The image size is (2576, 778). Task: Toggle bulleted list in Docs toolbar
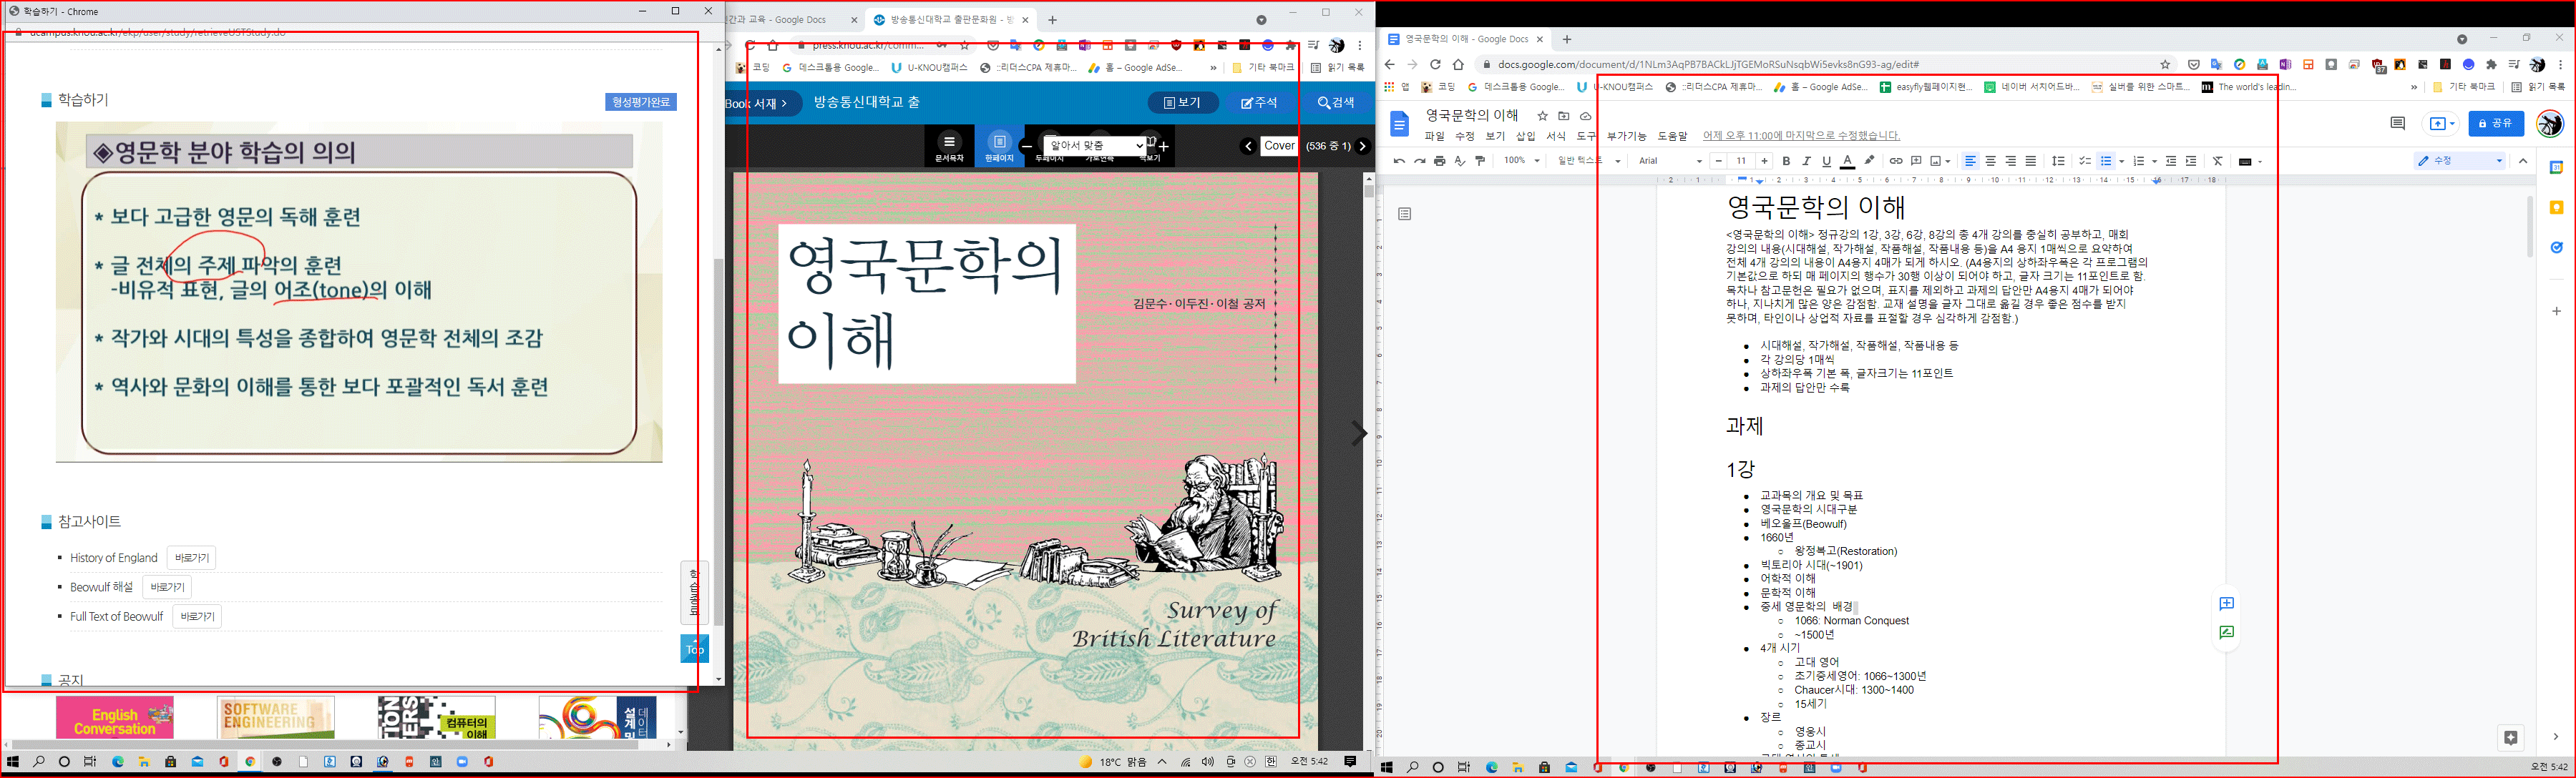pyautogui.click(x=2106, y=161)
